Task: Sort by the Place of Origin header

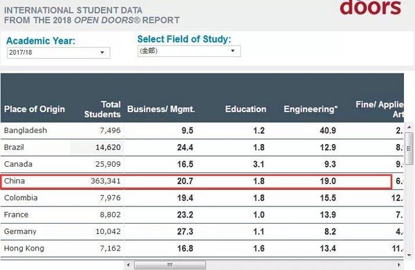Action: click(35, 109)
